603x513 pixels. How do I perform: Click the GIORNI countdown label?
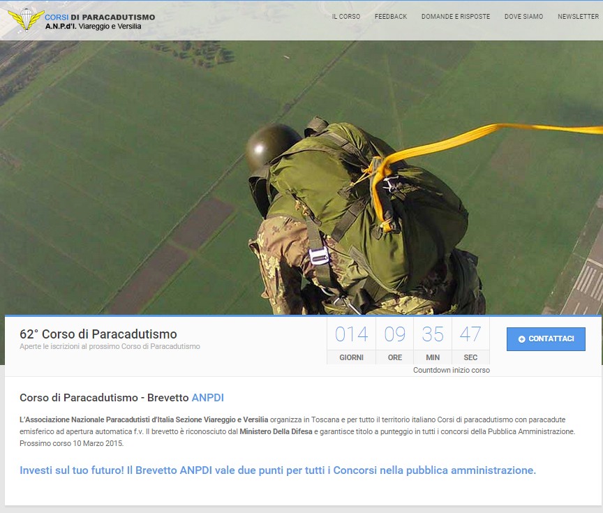(x=351, y=357)
